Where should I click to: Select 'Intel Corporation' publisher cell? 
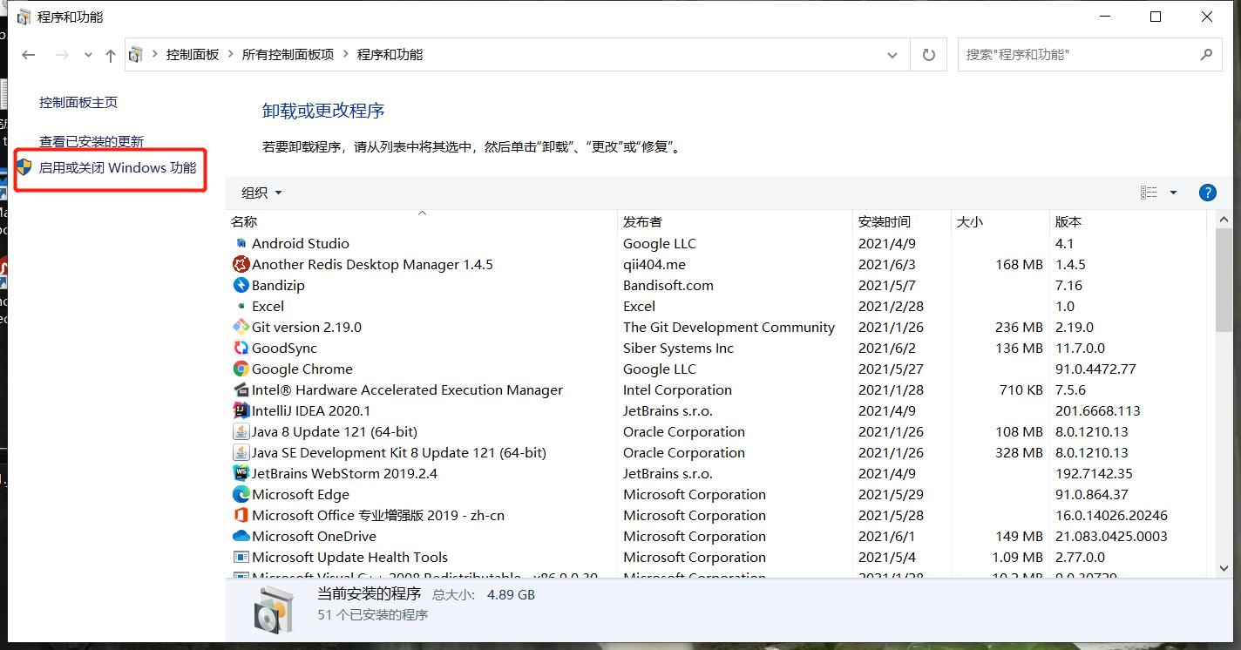(x=677, y=389)
